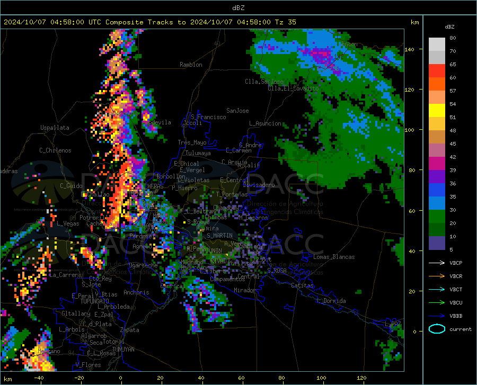
Task: Click the 'E_Chical' map label
Action: pyautogui.click(x=187, y=164)
